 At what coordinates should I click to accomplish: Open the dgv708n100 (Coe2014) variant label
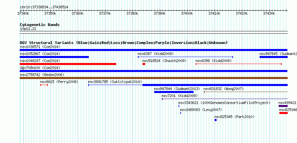click(40, 68)
